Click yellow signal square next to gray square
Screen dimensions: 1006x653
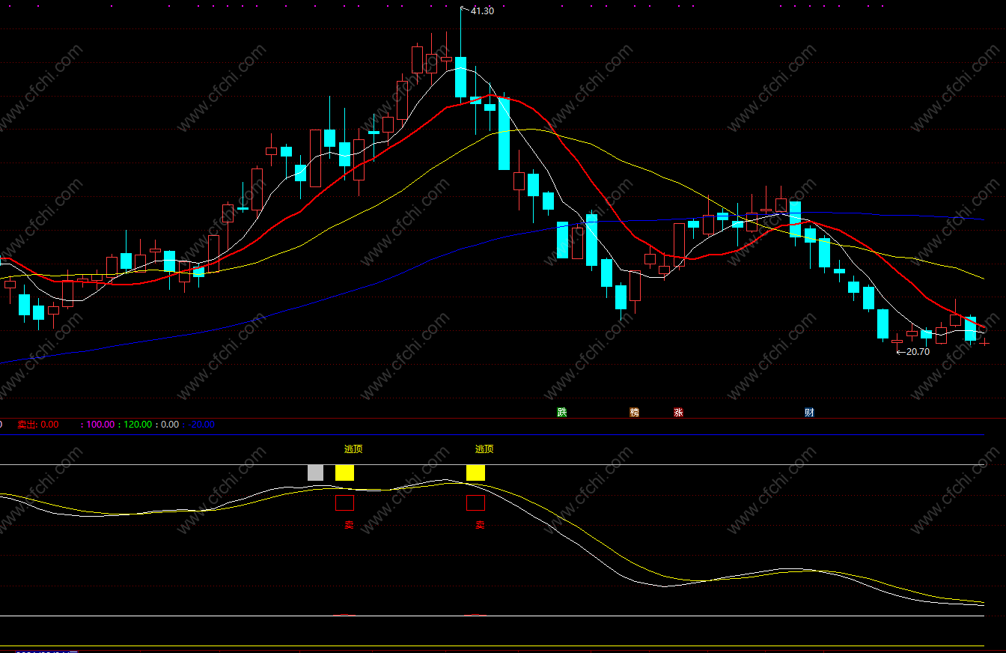(x=344, y=473)
